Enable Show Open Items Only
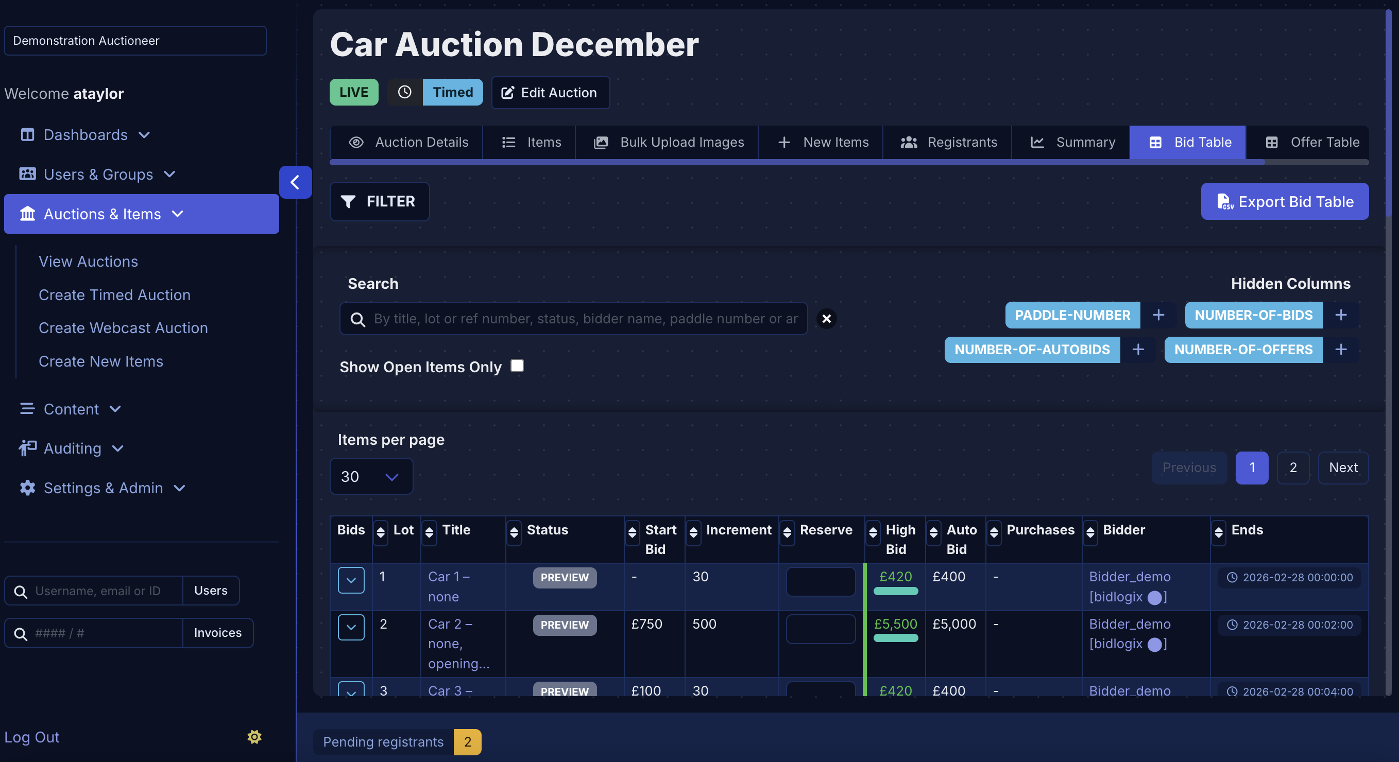 pos(517,366)
